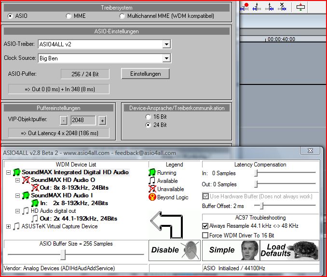The image size is (327, 277).
Task: Click the Buffer Offset slider handle
Action: coord(262,206)
